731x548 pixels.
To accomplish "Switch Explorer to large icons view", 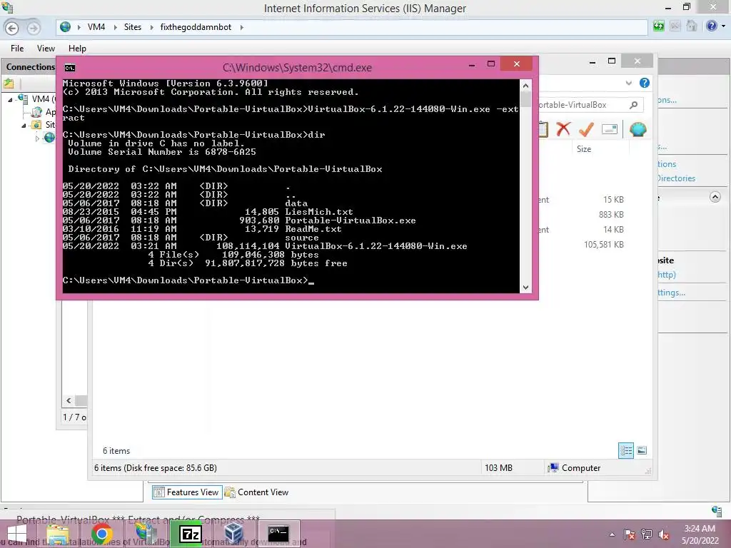I will pyautogui.click(x=642, y=450).
